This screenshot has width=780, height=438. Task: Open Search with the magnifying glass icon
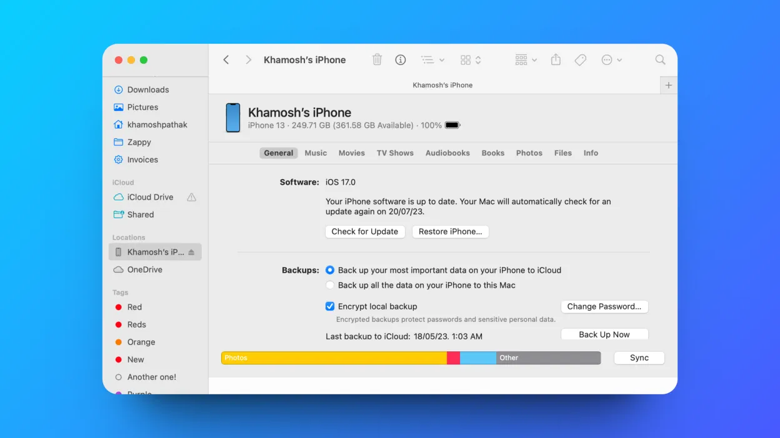[x=660, y=59]
